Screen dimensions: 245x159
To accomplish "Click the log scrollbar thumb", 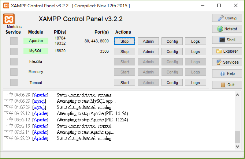I will (x=238, y=137).
